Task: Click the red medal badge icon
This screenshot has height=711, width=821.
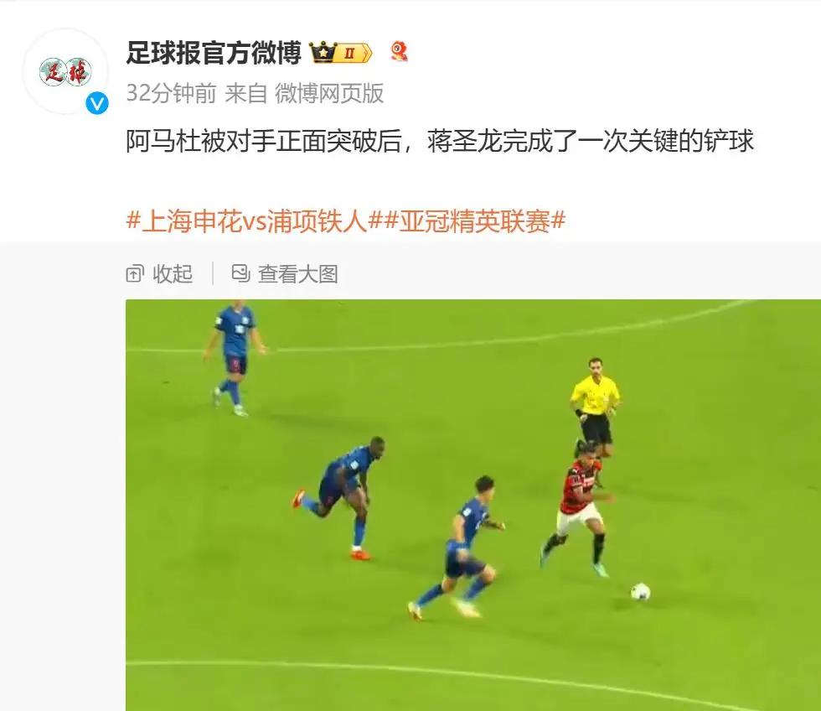Action: pyautogui.click(x=400, y=52)
